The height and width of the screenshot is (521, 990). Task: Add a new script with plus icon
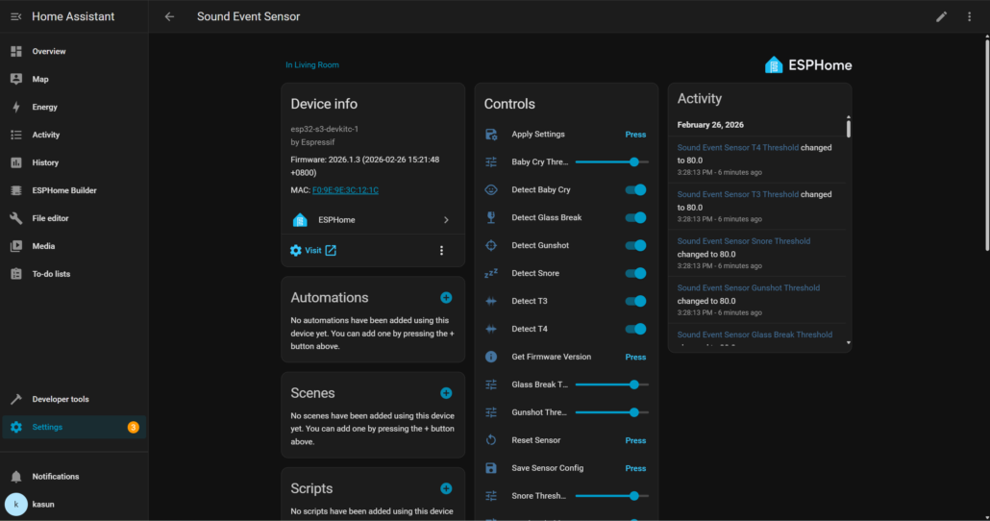[446, 488]
